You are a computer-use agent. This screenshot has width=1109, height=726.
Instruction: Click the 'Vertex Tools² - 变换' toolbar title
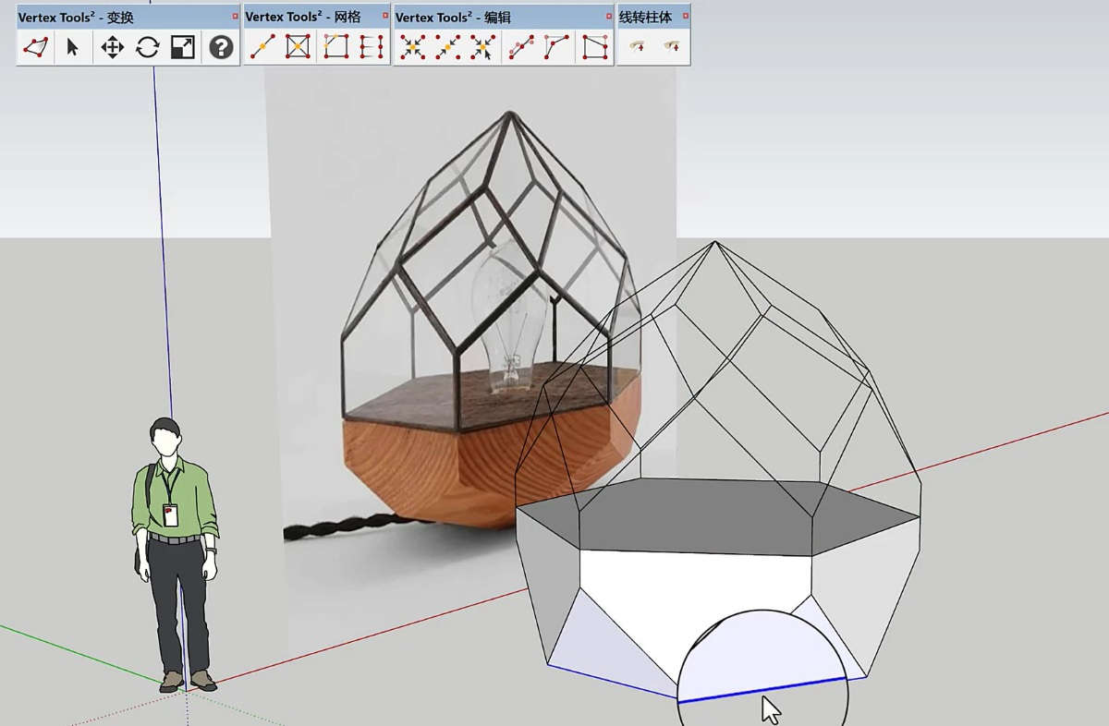76,18
